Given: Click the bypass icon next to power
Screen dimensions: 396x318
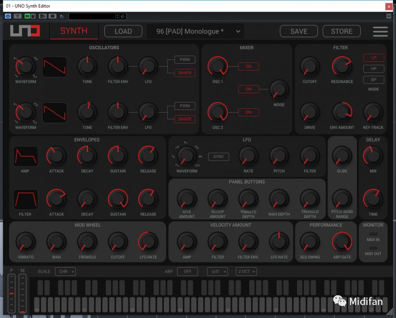Looking at the screenshot, I should (17, 16).
